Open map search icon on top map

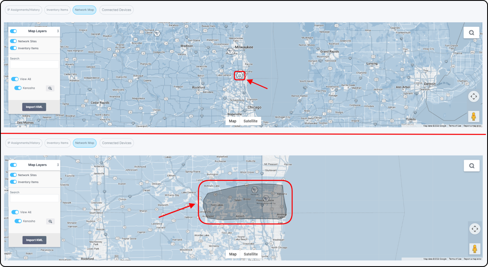[x=472, y=33]
